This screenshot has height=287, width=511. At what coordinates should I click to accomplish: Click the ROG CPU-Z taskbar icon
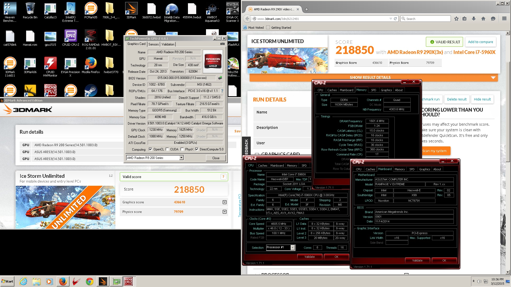129,281
